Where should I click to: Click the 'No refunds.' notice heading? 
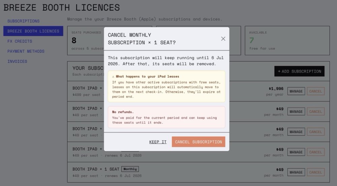click(123, 112)
